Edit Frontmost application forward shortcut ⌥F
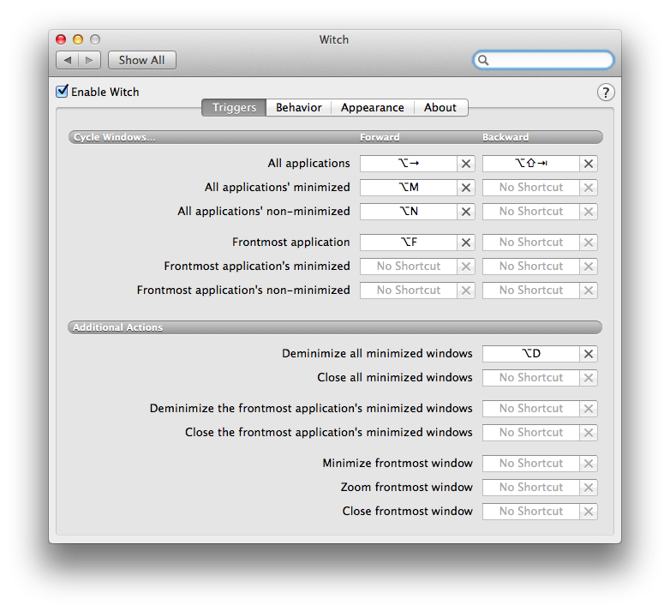The width and height of the screenshot is (670, 611). (x=409, y=243)
